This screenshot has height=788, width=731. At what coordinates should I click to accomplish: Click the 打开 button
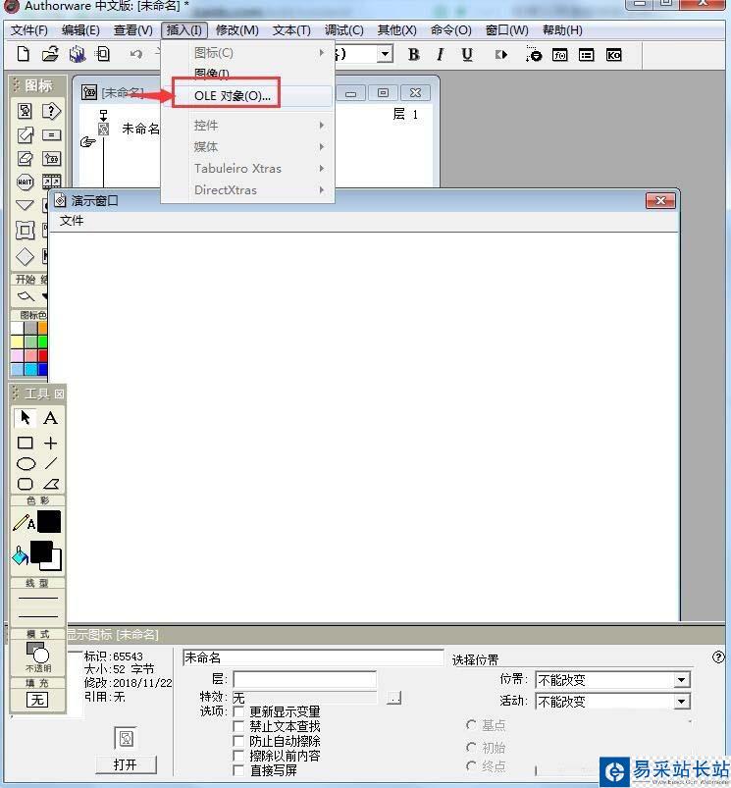coord(126,764)
